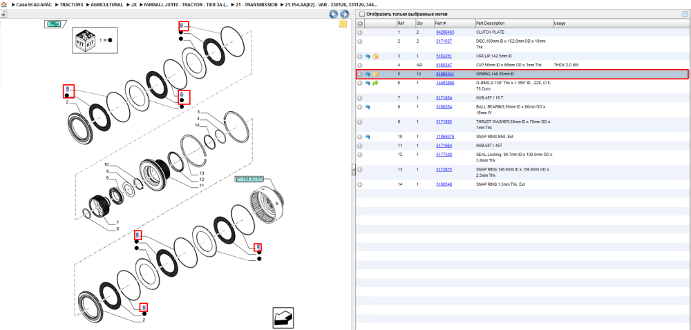Click plus icon for SNAP RING 148.6mm row
Screen dimensions: 691x330
click(359, 169)
